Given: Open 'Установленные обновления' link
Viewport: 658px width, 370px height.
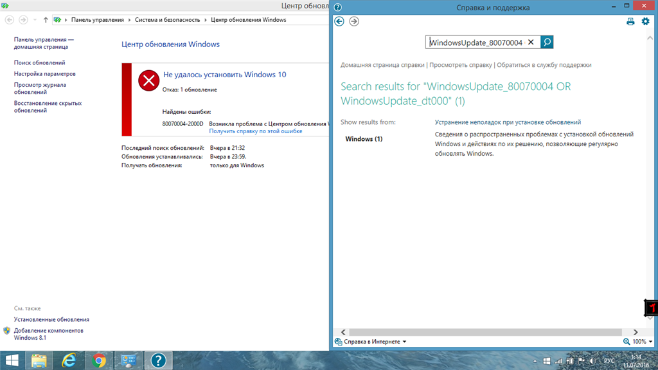Looking at the screenshot, I should (x=51, y=320).
